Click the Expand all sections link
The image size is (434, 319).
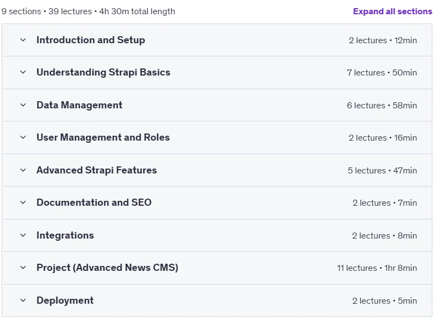392,11
